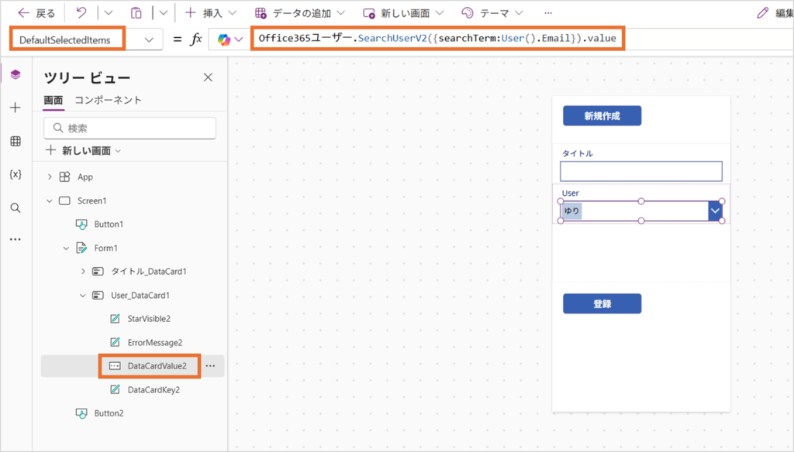Open the Data table icon in sidebar

pos(16,141)
